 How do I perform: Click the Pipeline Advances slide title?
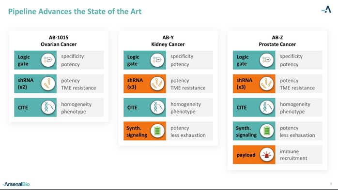[75, 12]
